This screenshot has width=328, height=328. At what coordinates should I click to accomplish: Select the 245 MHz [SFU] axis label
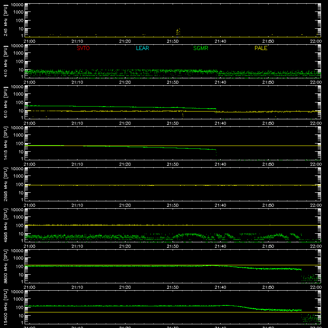click(5, 20)
